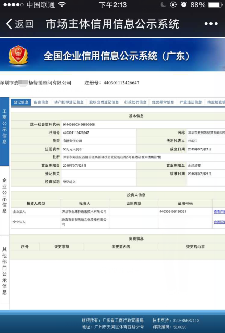This screenshot has width=225, height=333.
Task: Click the header 注册号 440301113426647
Action: point(112,83)
